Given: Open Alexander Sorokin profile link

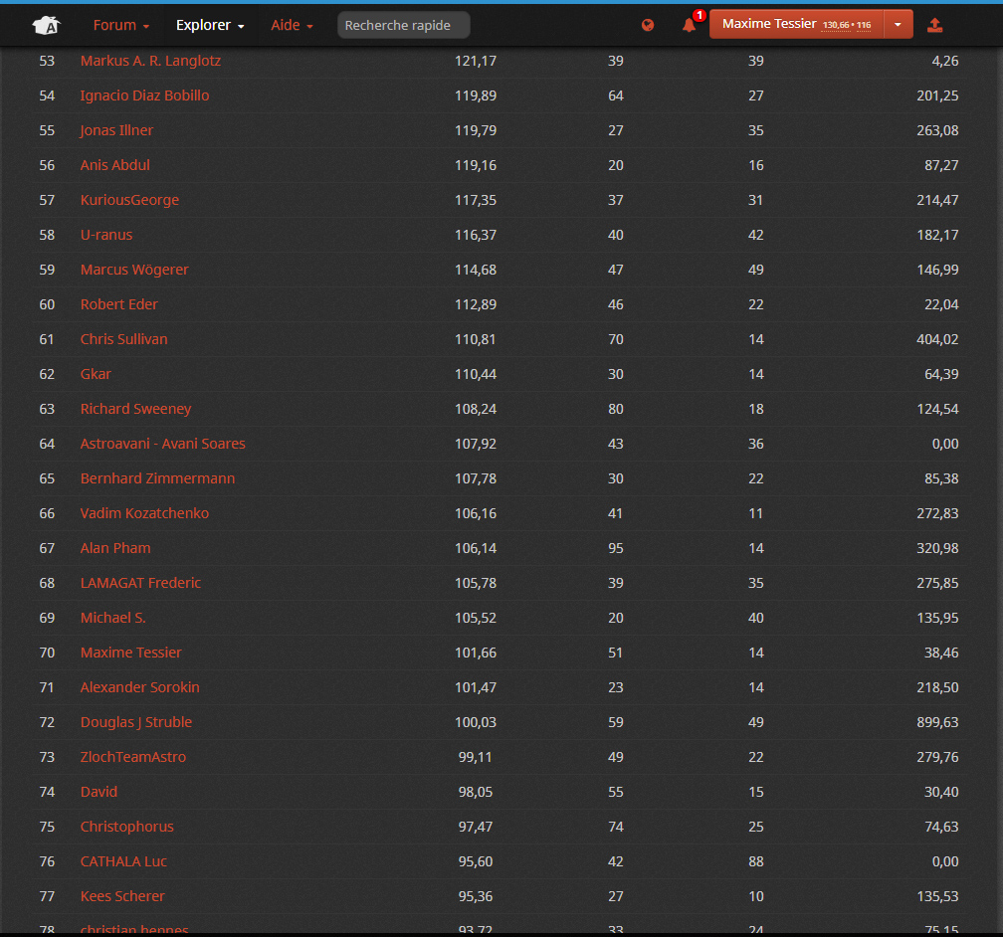Looking at the screenshot, I should point(140,687).
